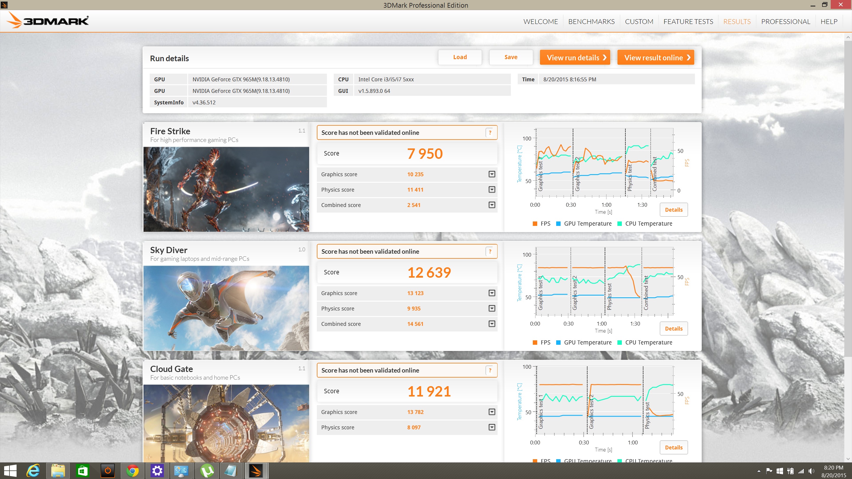Launch Internet Explorer from taskbar
This screenshot has width=852, height=479.
(x=33, y=471)
